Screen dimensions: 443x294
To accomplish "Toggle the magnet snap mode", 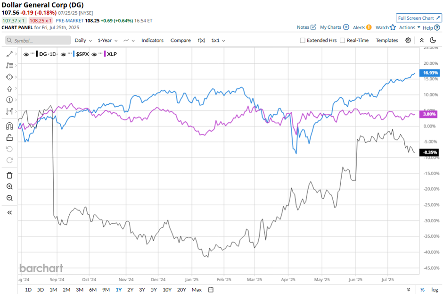I will click(9, 126).
